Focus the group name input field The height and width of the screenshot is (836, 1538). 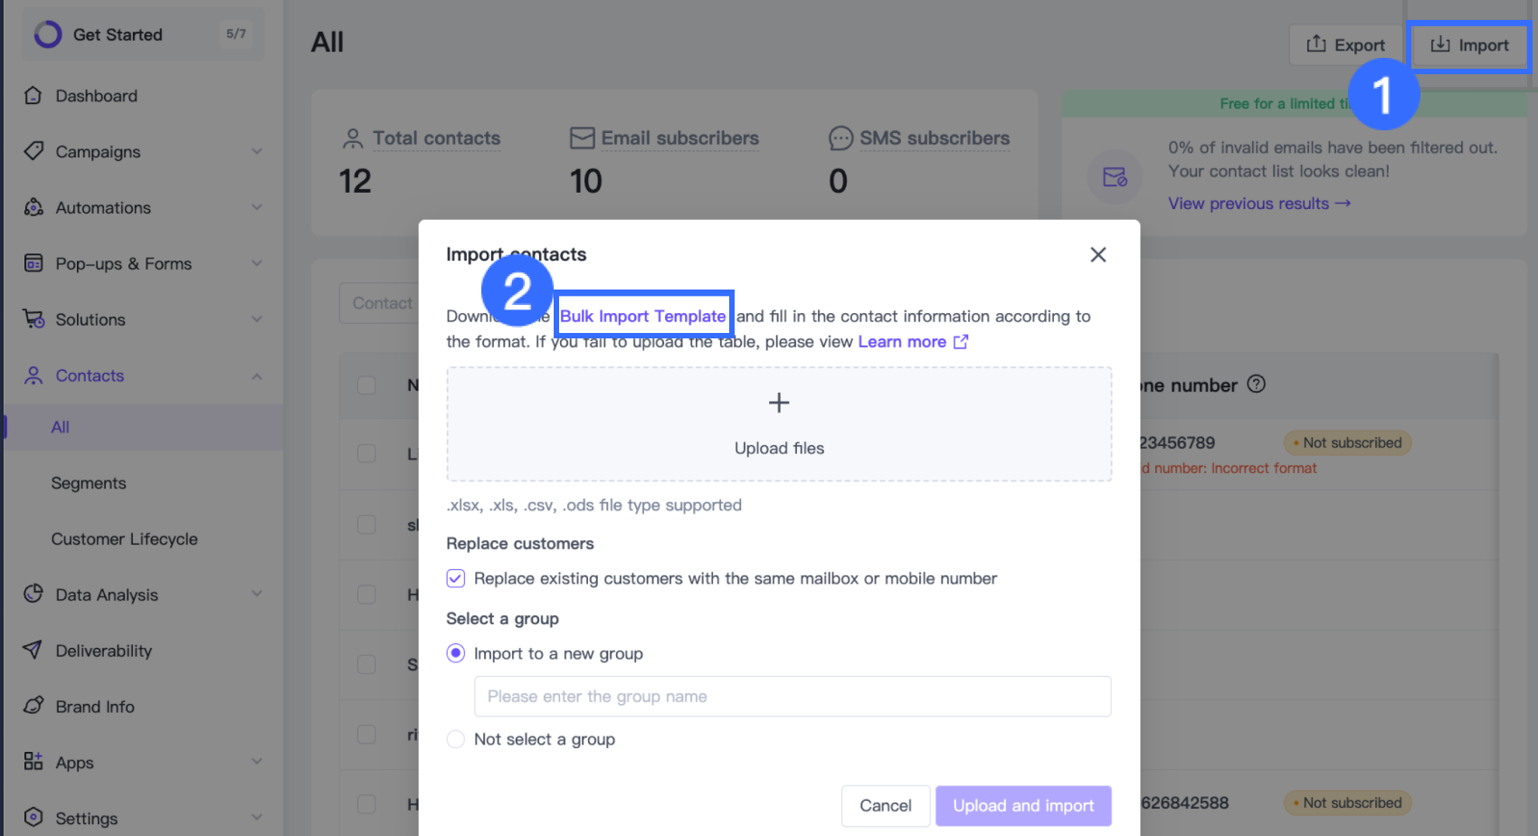(x=793, y=697)
